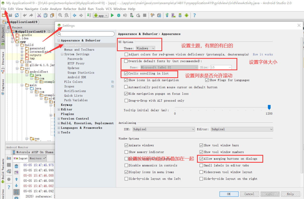The image size is (304, 199).
Task: Select Menus and Toolbars settings page
Action: coord(79,50)
